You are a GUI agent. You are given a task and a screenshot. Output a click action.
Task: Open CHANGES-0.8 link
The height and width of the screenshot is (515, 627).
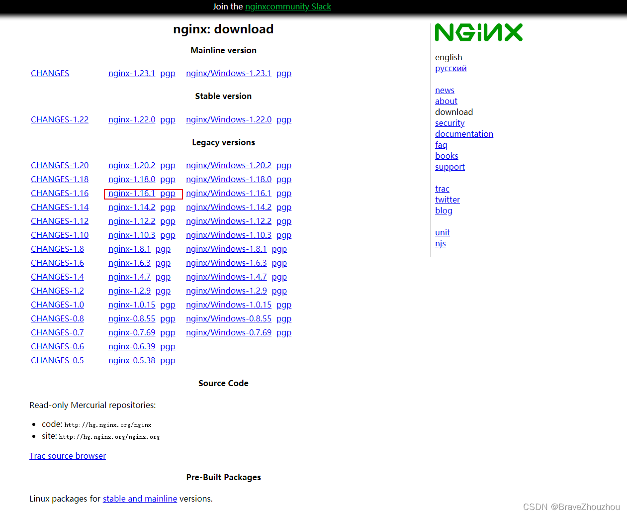57,318
